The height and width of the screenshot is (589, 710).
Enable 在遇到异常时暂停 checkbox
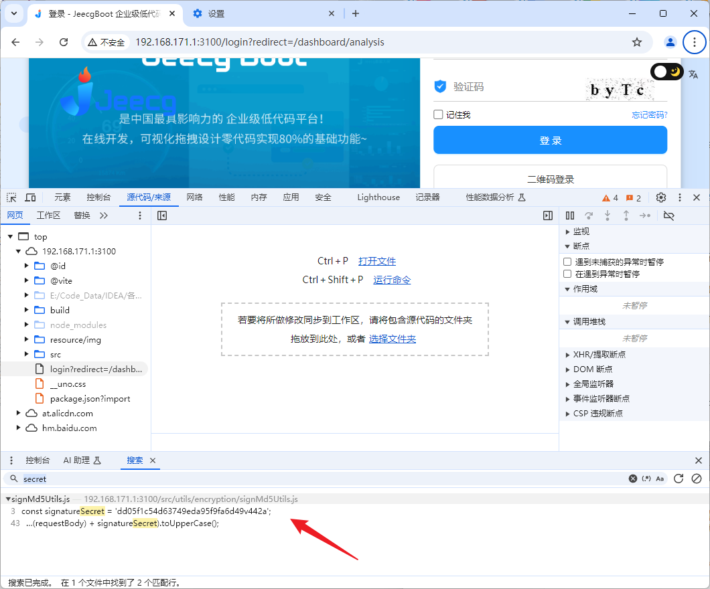click(567, 274)
